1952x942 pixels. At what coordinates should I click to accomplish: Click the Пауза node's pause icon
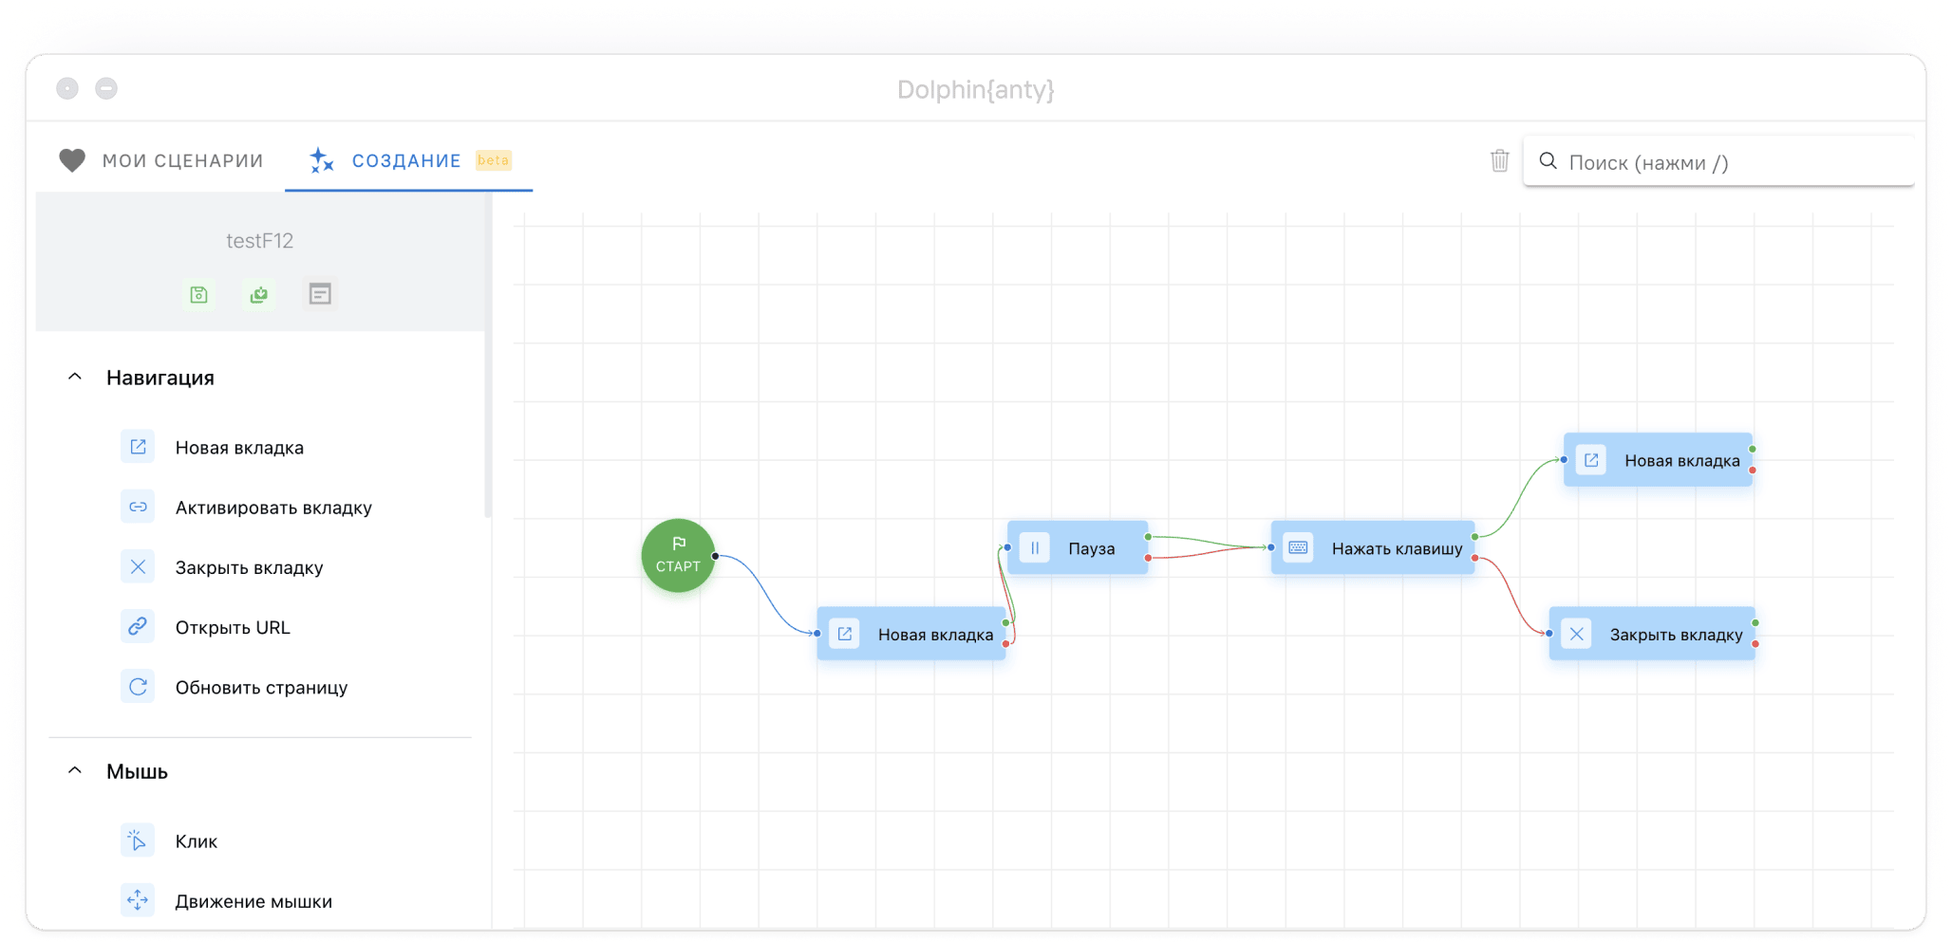[1035, 548]
